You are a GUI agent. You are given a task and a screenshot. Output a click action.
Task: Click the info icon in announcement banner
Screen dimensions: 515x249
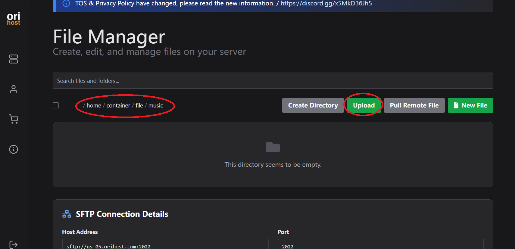tap(66, 4)
